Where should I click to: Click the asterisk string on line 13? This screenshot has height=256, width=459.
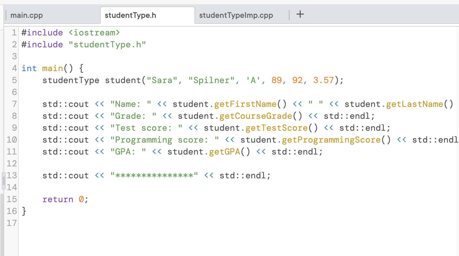(x=154, y=175)
